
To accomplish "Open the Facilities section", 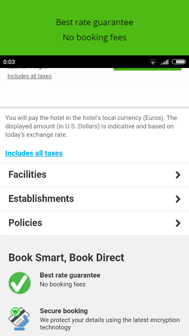I will pyautogui.click(x=95, y=175).
